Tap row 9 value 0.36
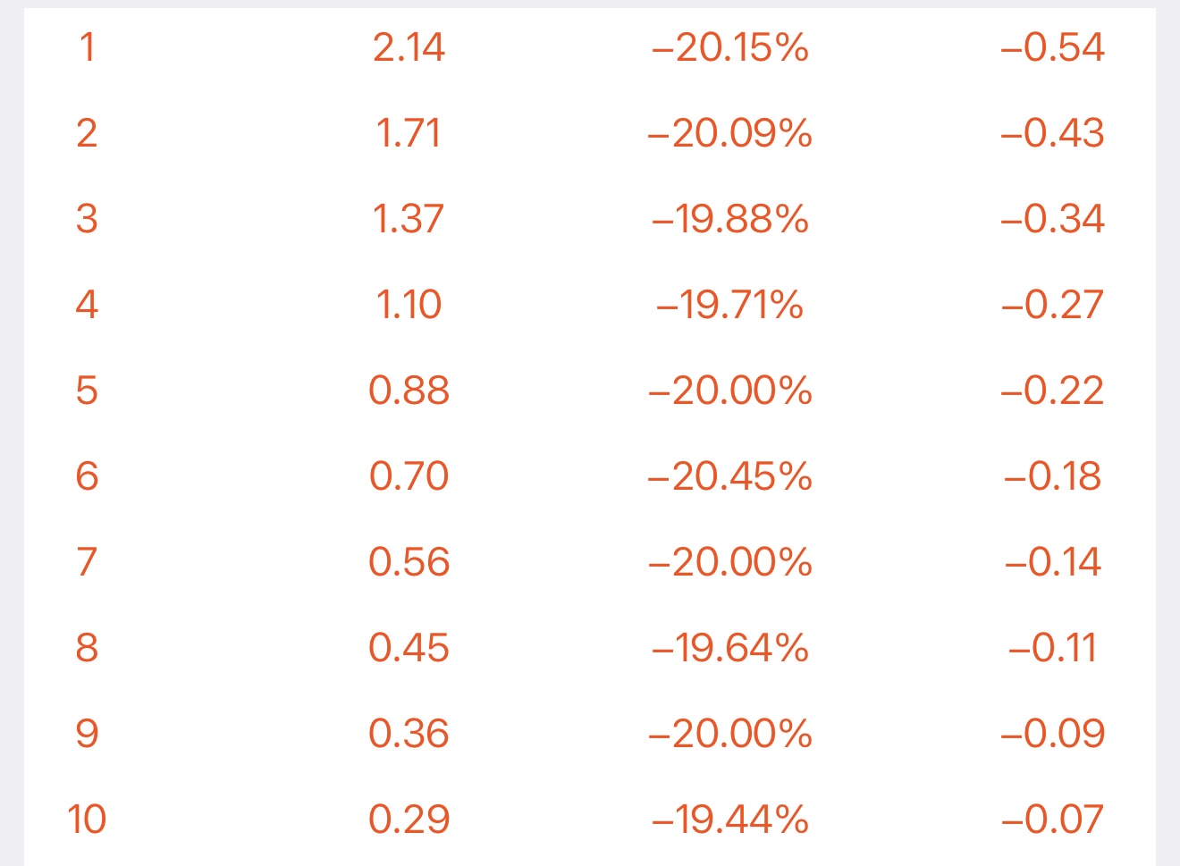This screenshot has width=1180, height=866. click(x=409, y=734)
